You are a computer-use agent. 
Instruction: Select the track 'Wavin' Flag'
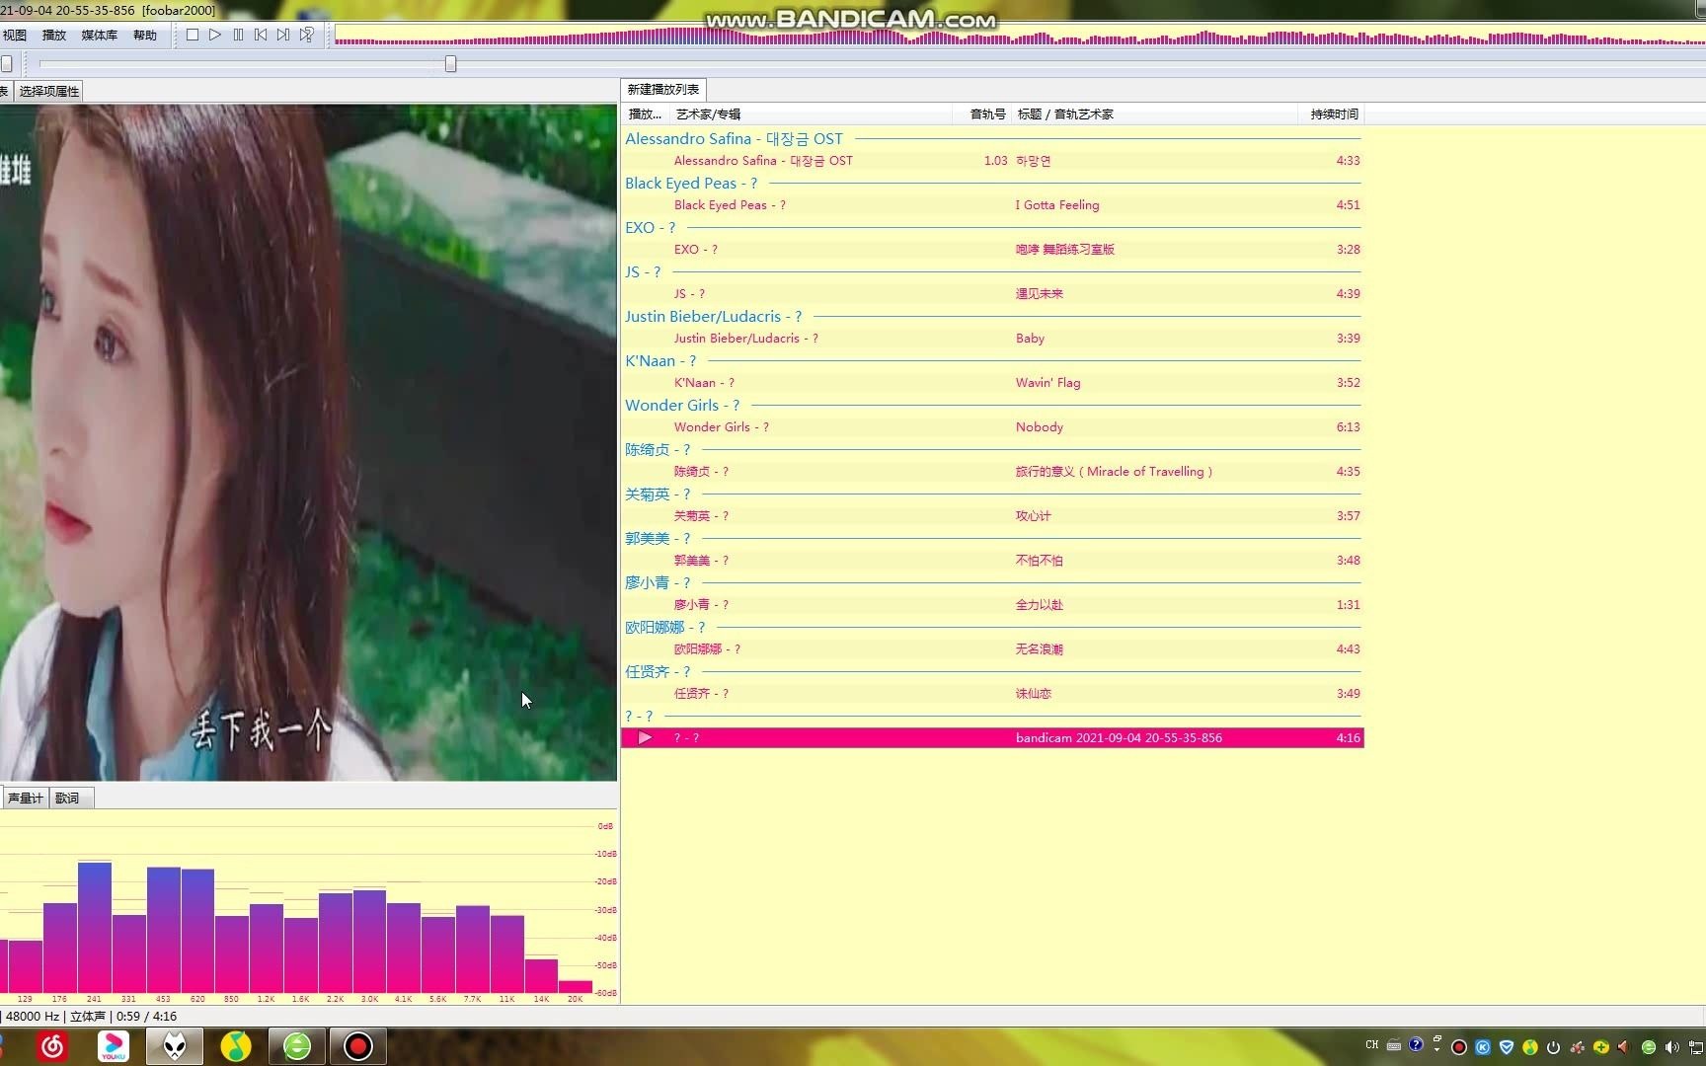[x=992, y=383]
